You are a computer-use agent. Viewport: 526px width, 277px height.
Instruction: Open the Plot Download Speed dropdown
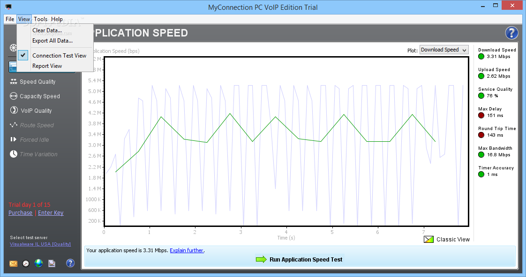pyautogui.click(x=444, y=50)
